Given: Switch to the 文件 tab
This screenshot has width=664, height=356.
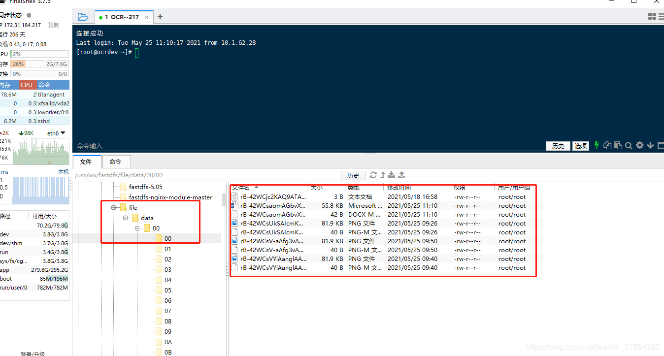Looking at the screenshot, I should [x=86, y=162].
